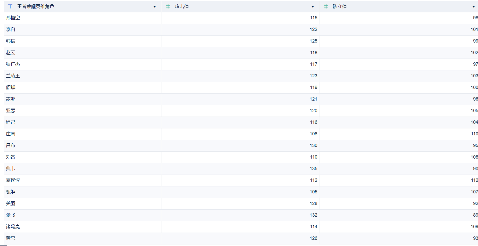The height and width of the screenshot is (246, 478).
Task: Click the number type icon beside 攻击值
Action: [168, 6]
